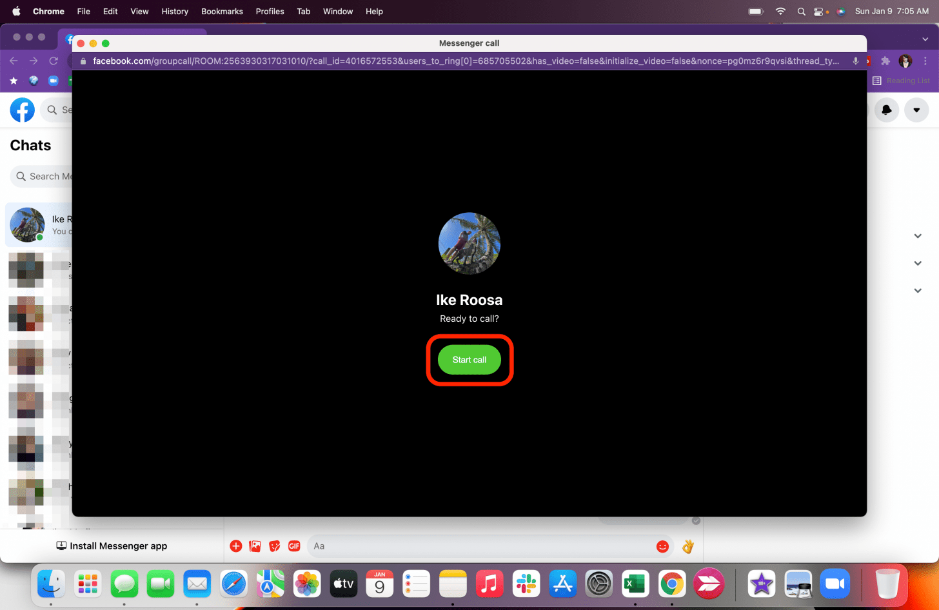
Task: Open the GIF picker
Action: (x=294, y=546)
